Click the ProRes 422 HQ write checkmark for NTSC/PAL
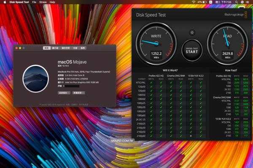The height and width of the screenshot is (168, 253). [x=151, y=83]
